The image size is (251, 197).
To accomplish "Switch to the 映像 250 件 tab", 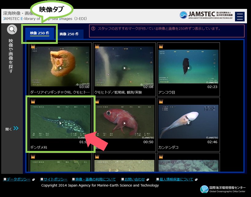I will [40, 33].
